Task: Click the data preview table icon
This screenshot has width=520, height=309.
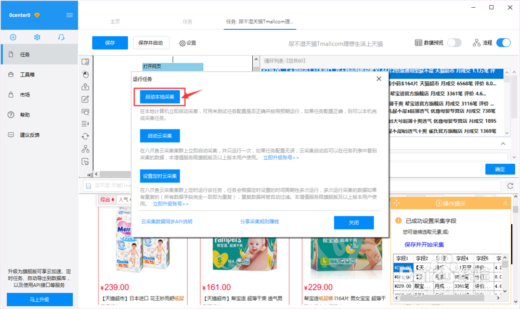Action: 419,43
